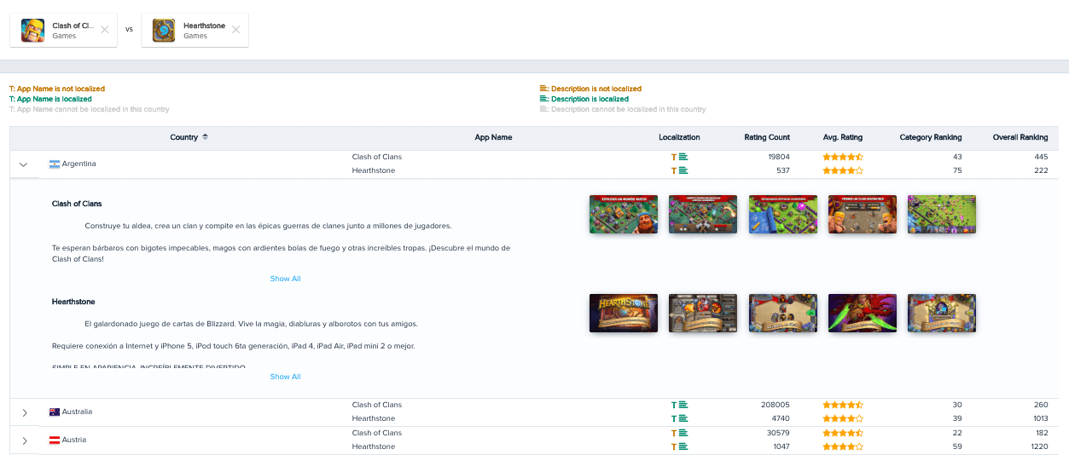Image resolution: width=1069 pixels, height=455 pixels.
Task: Open fifth Hearthstone screenshot thumbnail
Action: click(x=942, y=313)
